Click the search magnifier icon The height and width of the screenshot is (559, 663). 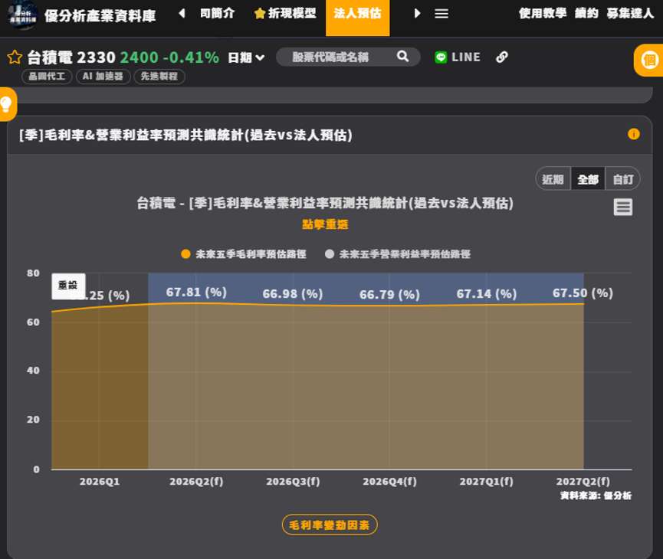pos(402,56)
